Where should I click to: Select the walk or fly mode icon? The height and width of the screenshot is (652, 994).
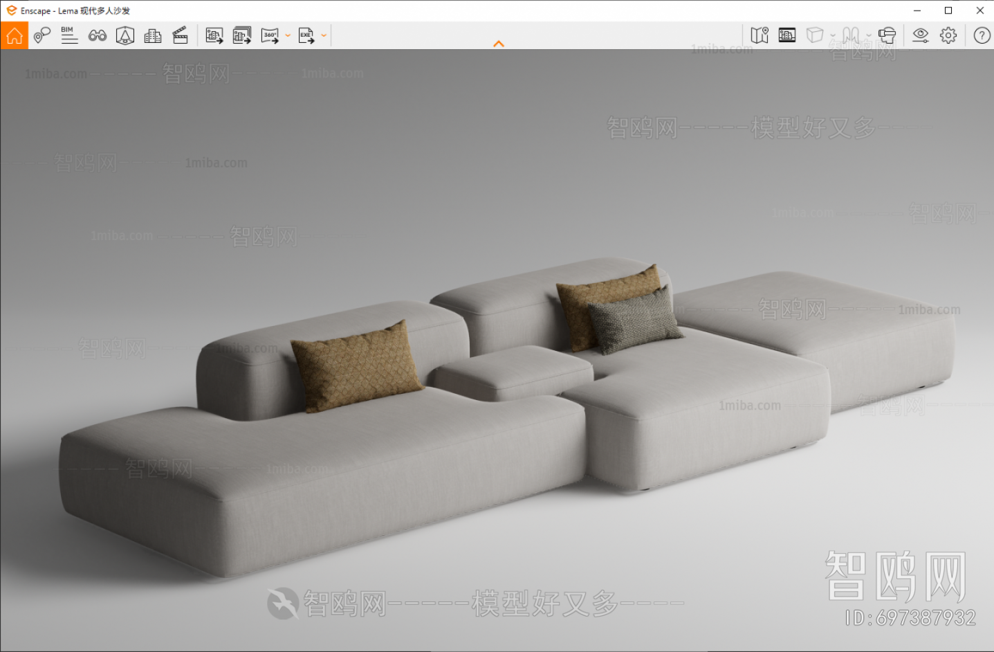[852, 35]
